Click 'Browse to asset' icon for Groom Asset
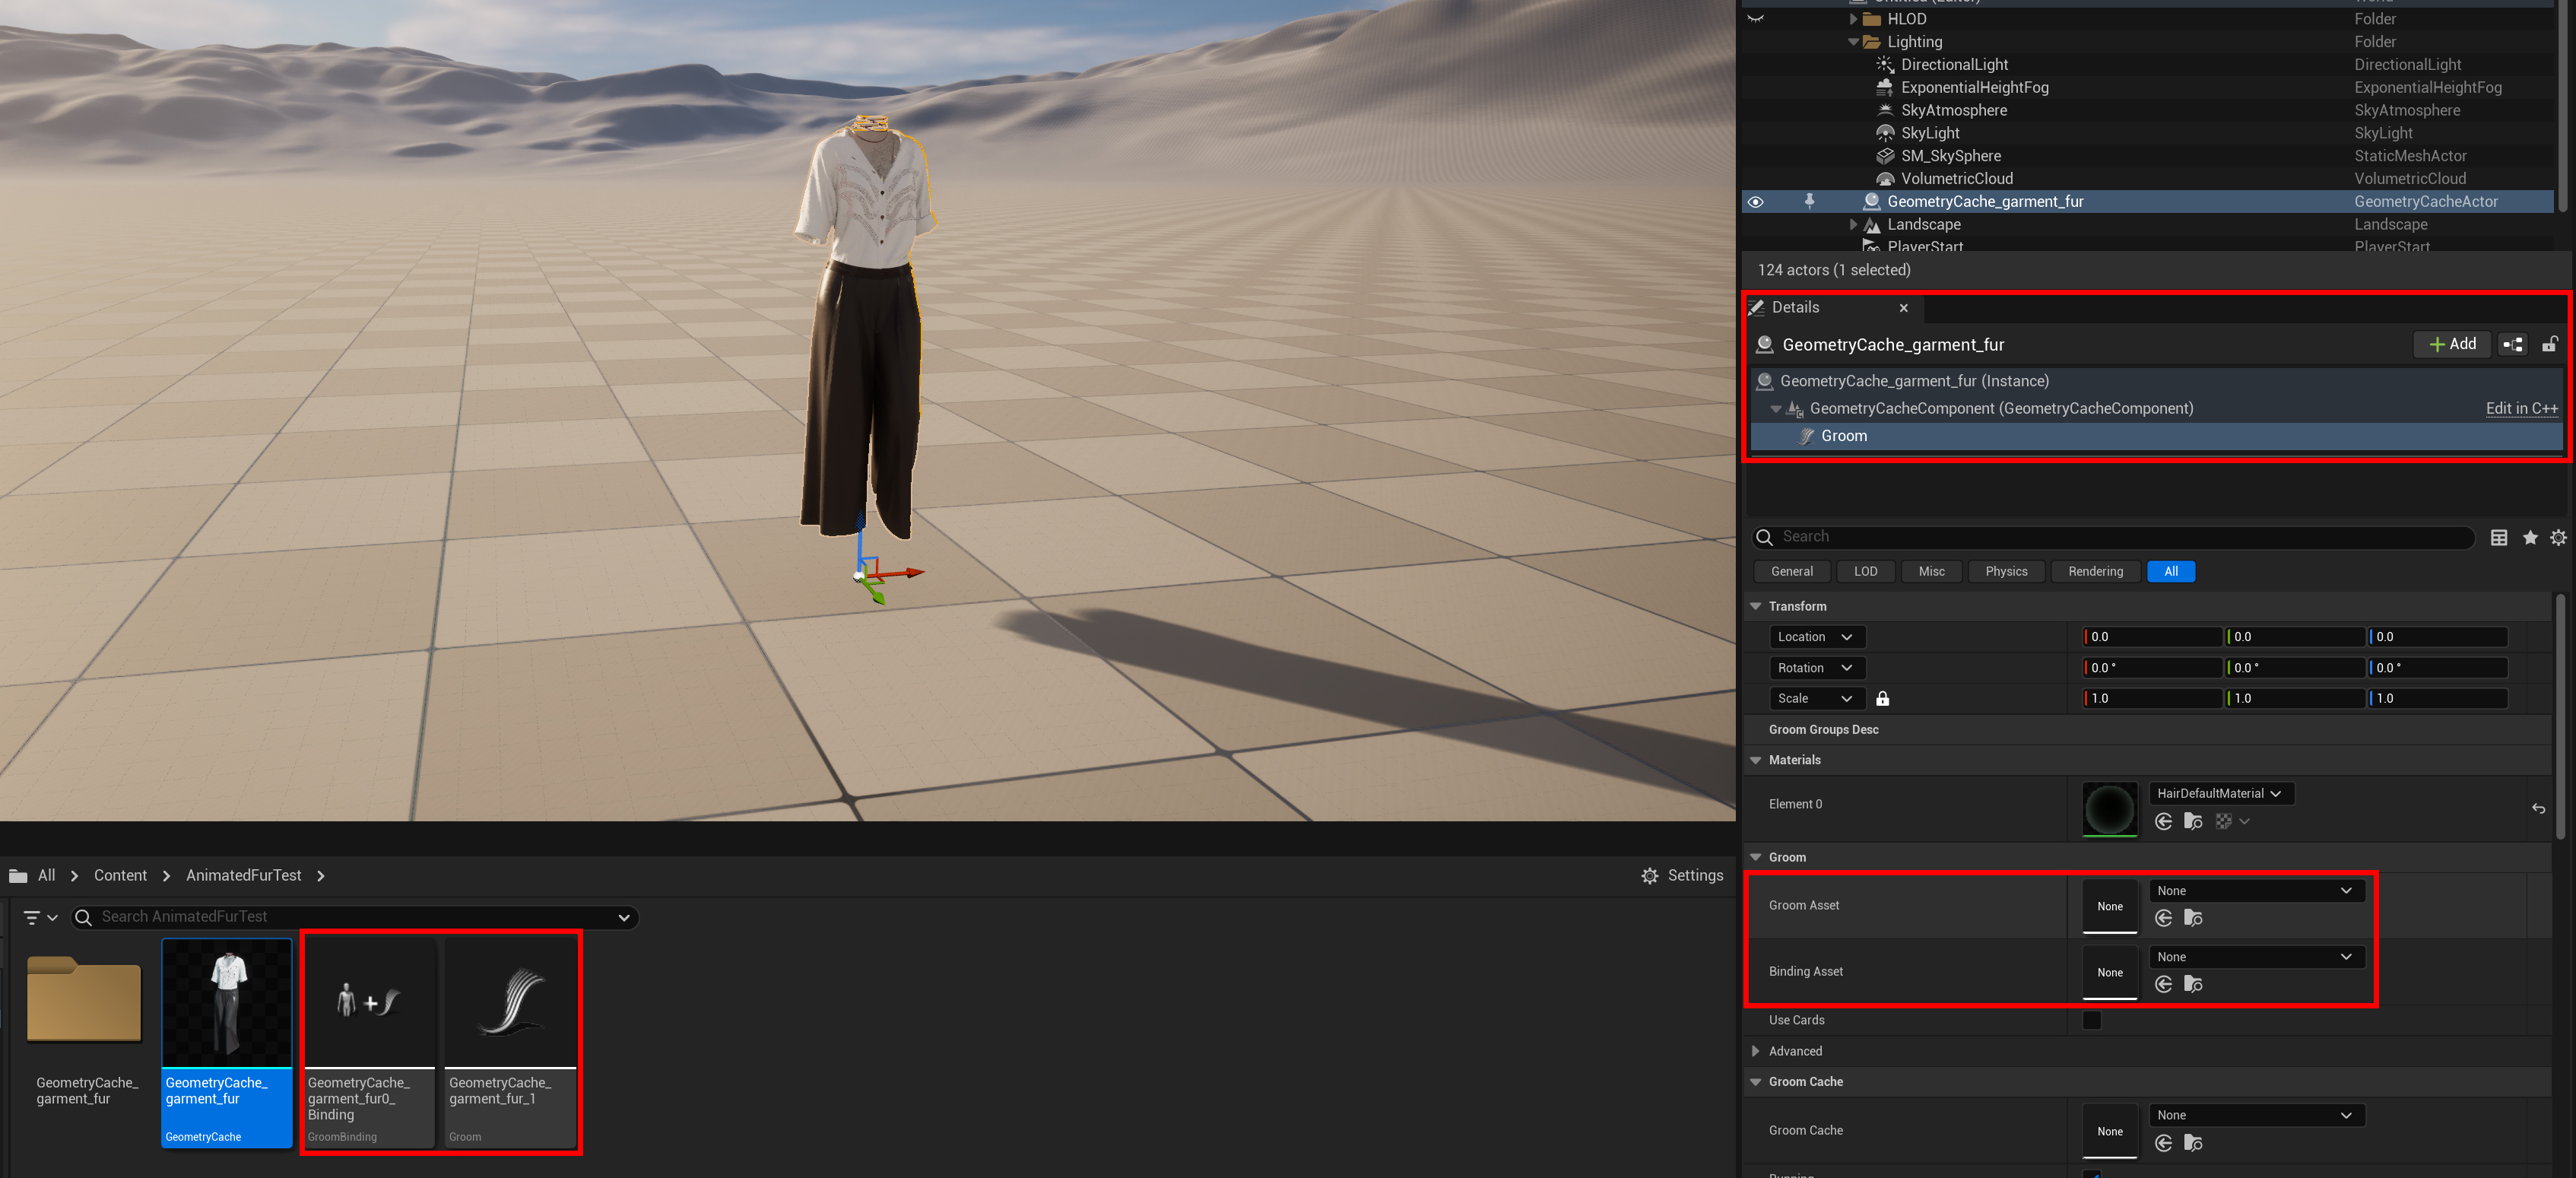Viewport: 2576px width, 1178px height. (2193, 918)
